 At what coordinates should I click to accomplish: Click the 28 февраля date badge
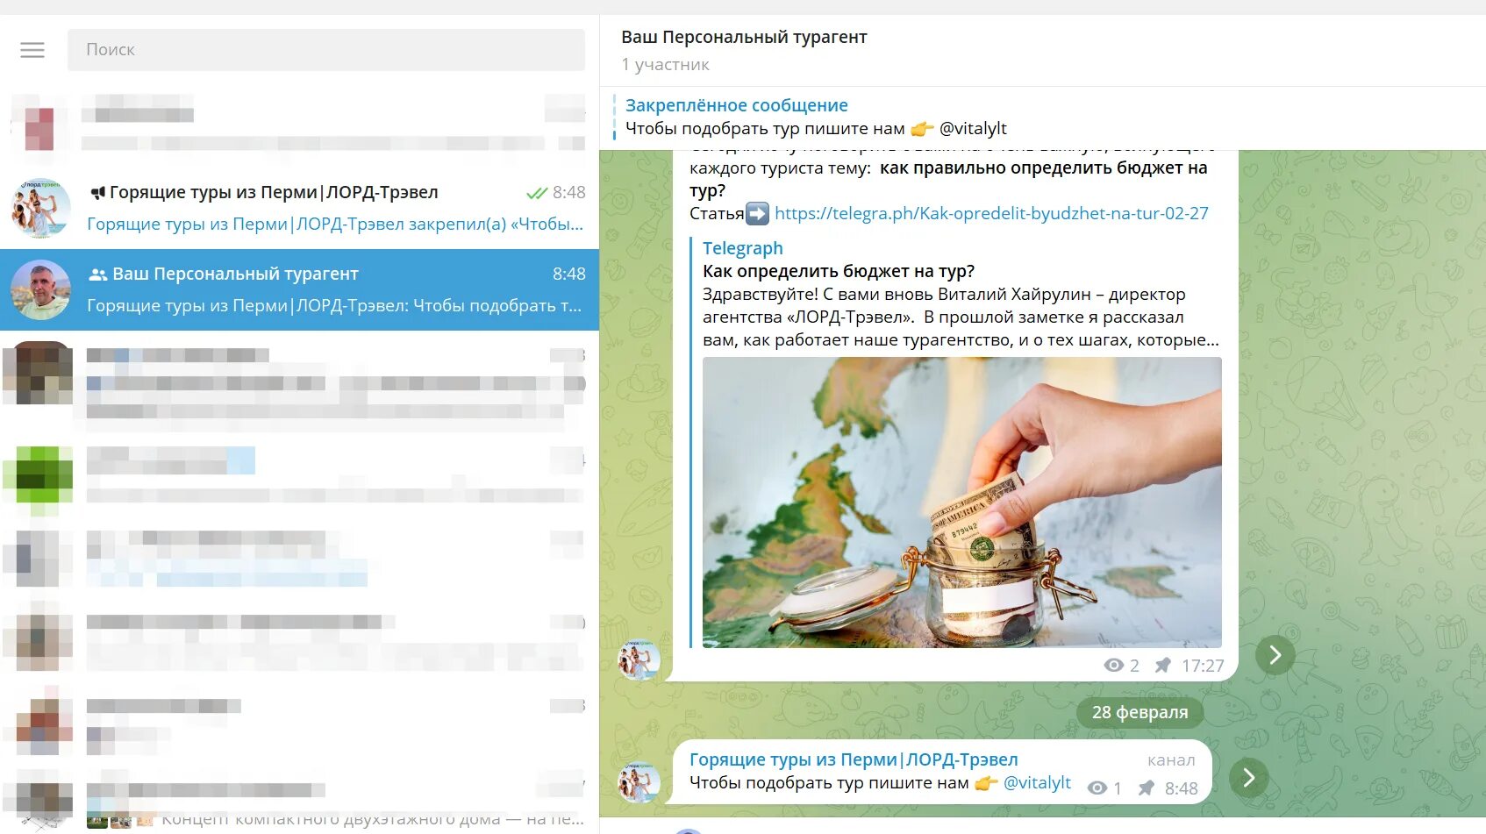pyautogui.click(x=1140, y=712)
